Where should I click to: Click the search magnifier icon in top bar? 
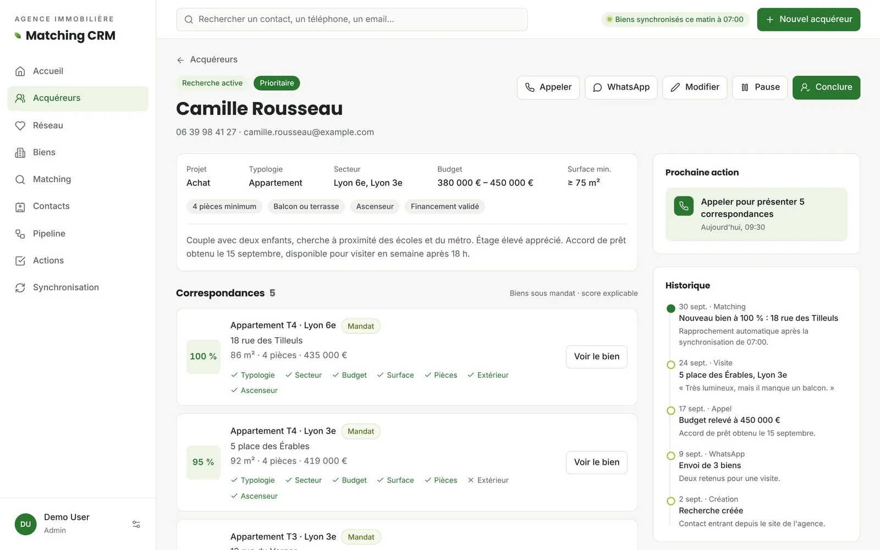pyautogui.click(x=189, y=19)
